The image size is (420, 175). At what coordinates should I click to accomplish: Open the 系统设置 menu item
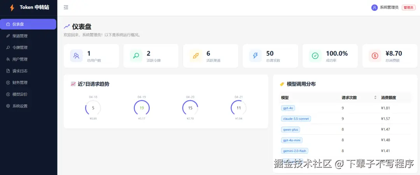pyautogui.click(x=28, y=106)
